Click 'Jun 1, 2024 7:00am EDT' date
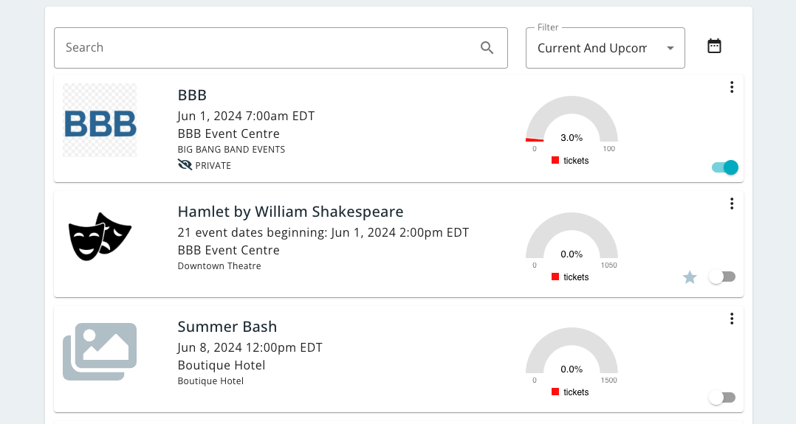The image size is (796, 424). [x=246, y=117]
